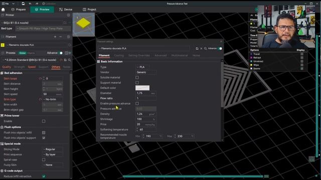Open the filament Type PLA dropdown
This screenshot has height=180, width=321.
[142, 67]
